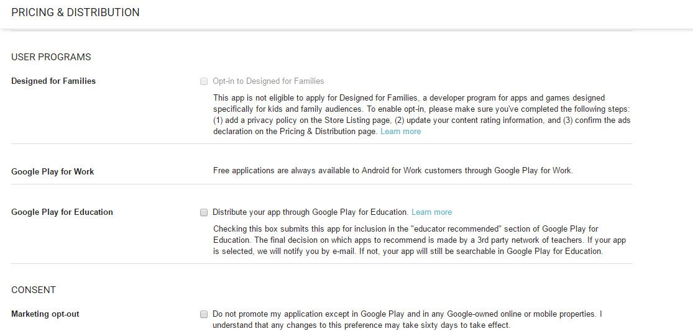The image size is (693, 331).
Task: Click the USER PROGRAMS section heading
Action: pos(51,57)
